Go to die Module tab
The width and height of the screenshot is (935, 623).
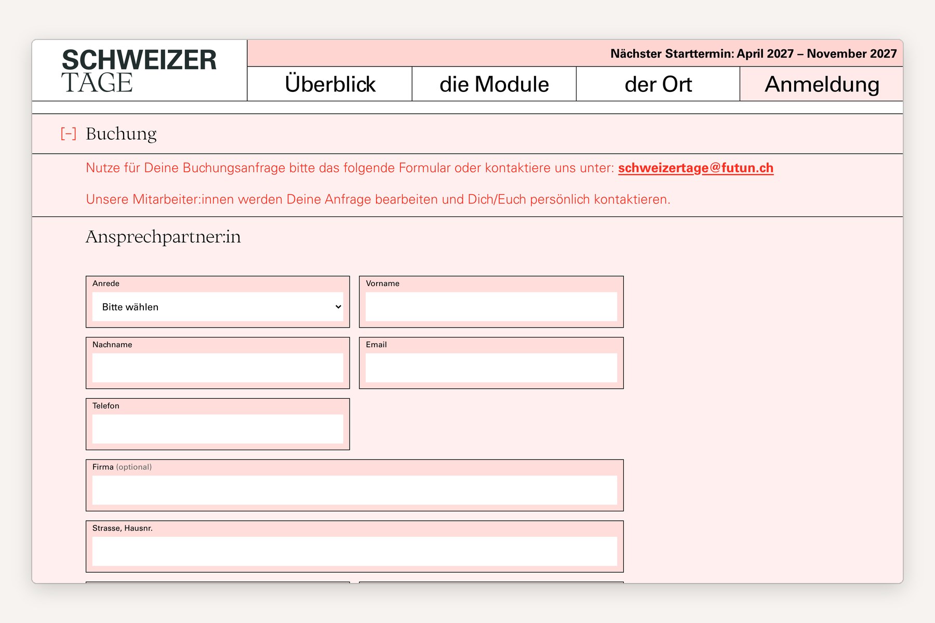[x=494, y=84]
